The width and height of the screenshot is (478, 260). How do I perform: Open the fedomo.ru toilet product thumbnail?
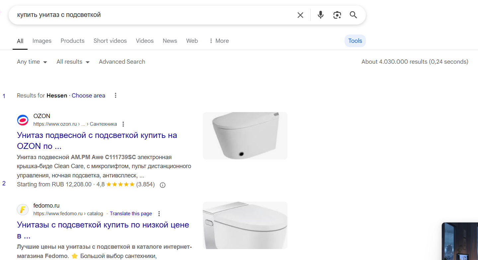coord(245,225)
